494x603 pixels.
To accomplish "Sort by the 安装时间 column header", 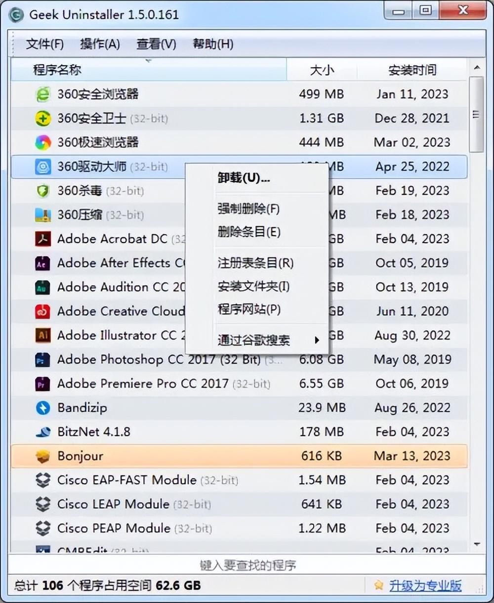I will coord(412,70).
